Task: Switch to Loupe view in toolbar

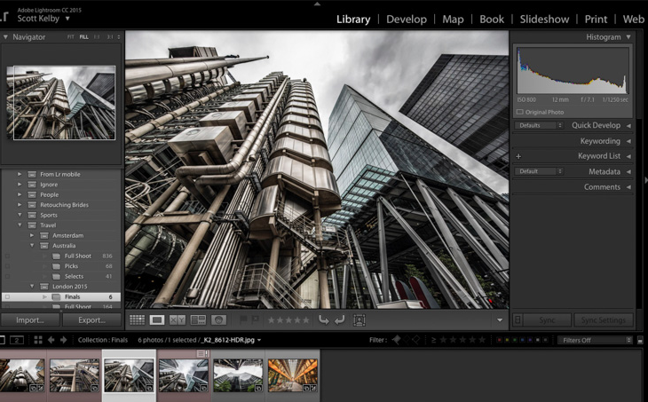Action: (157, 319)
